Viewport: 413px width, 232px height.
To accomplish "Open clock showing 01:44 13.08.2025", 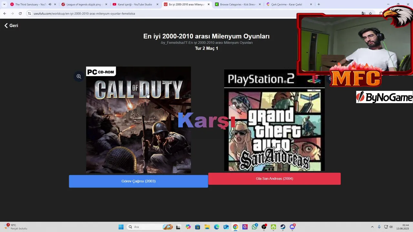I will coord(403,227).
